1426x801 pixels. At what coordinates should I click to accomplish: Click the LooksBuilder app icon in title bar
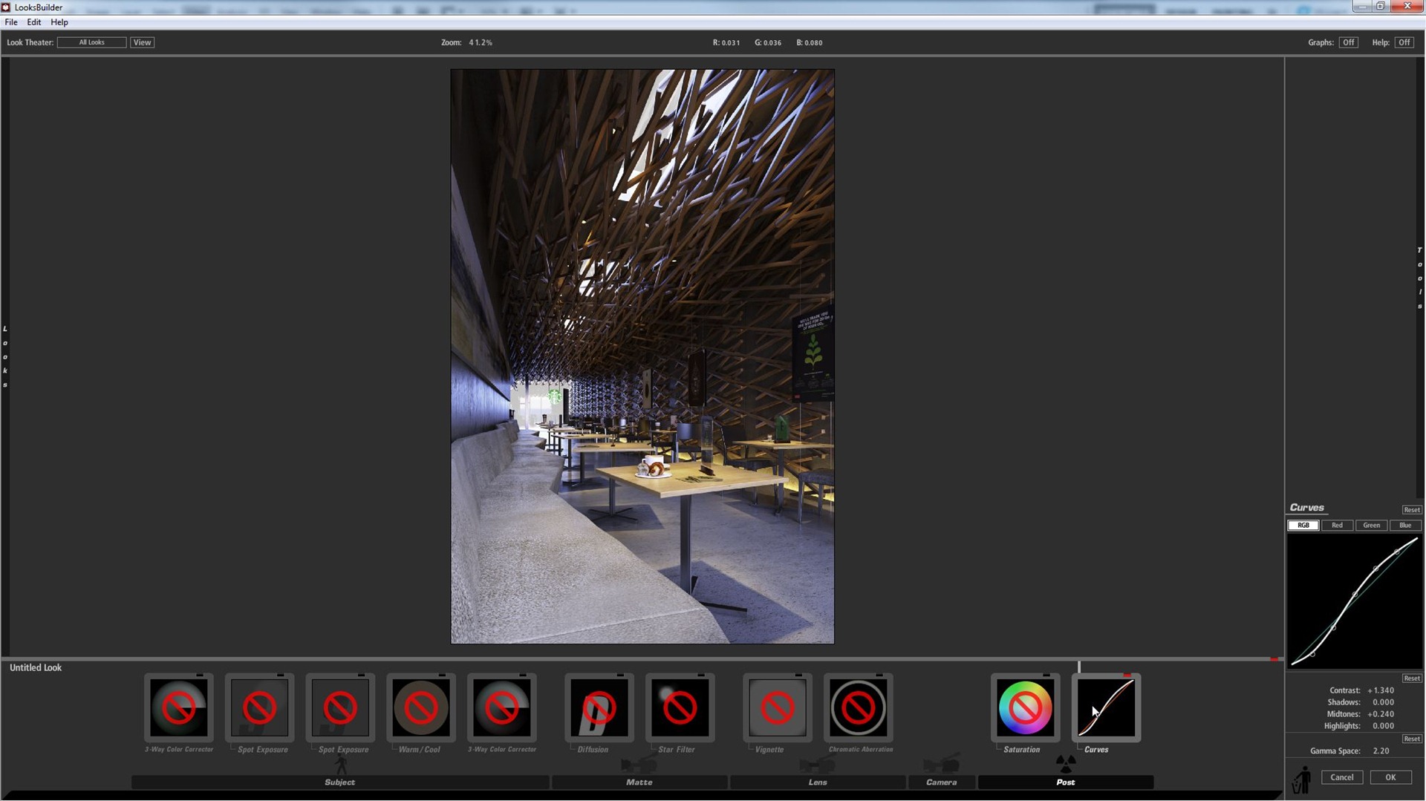point(6,7)
